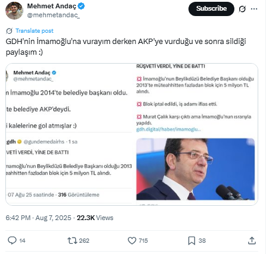The height and width of the screenshot is (254, 266).
Task: Click the 22.3K Views count
Action: (x=95, y=218)
